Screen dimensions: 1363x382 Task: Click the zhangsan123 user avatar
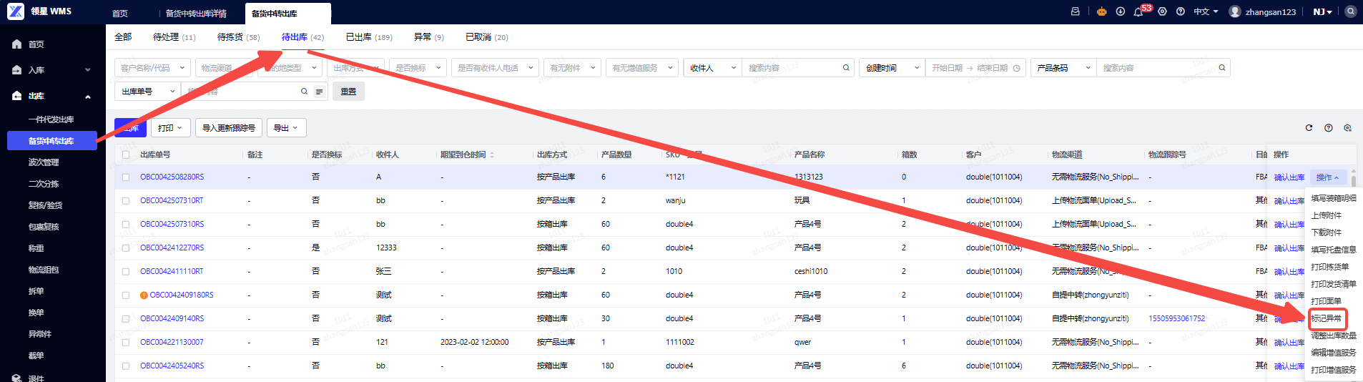pyautogui.click(x=1235, y=11)
